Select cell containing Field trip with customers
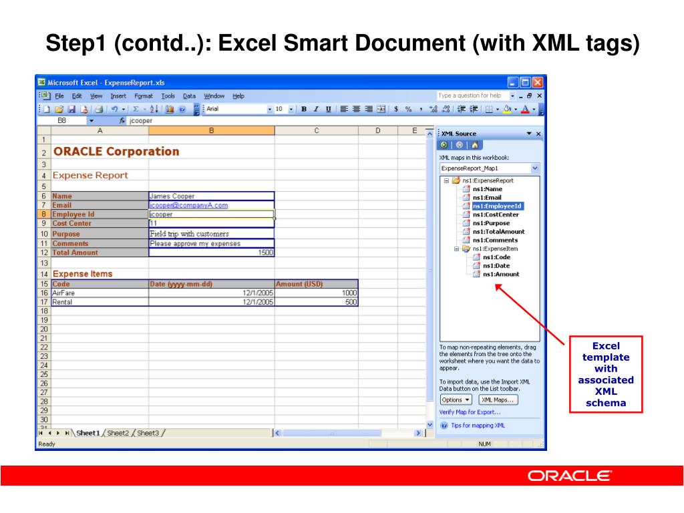The image size is (684, 513). point(212,234)
